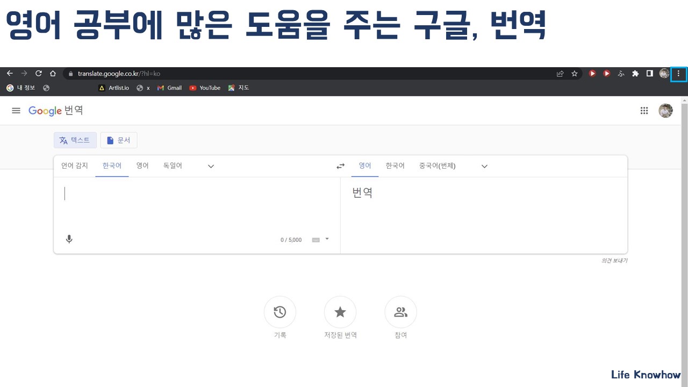Screen dimensions: 688x387
Task: Open the Google Translate hamburger main menu
Action: tap(16, 111)
